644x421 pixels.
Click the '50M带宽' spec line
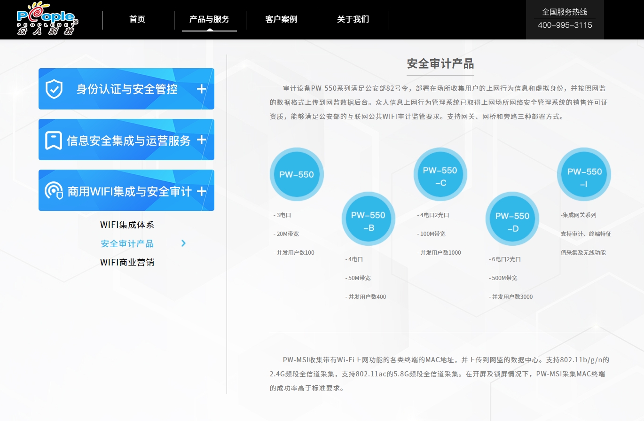point(358,278)
